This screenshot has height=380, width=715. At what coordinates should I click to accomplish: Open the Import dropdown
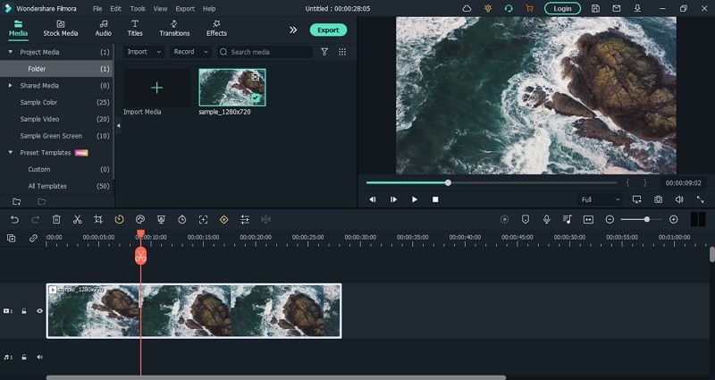[144, 52]
